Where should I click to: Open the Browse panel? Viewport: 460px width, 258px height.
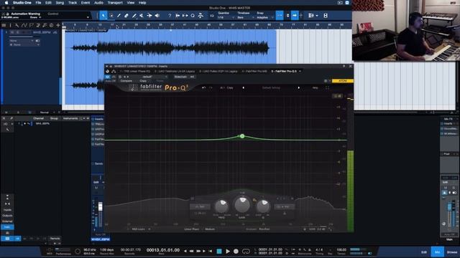pos(452,252)
